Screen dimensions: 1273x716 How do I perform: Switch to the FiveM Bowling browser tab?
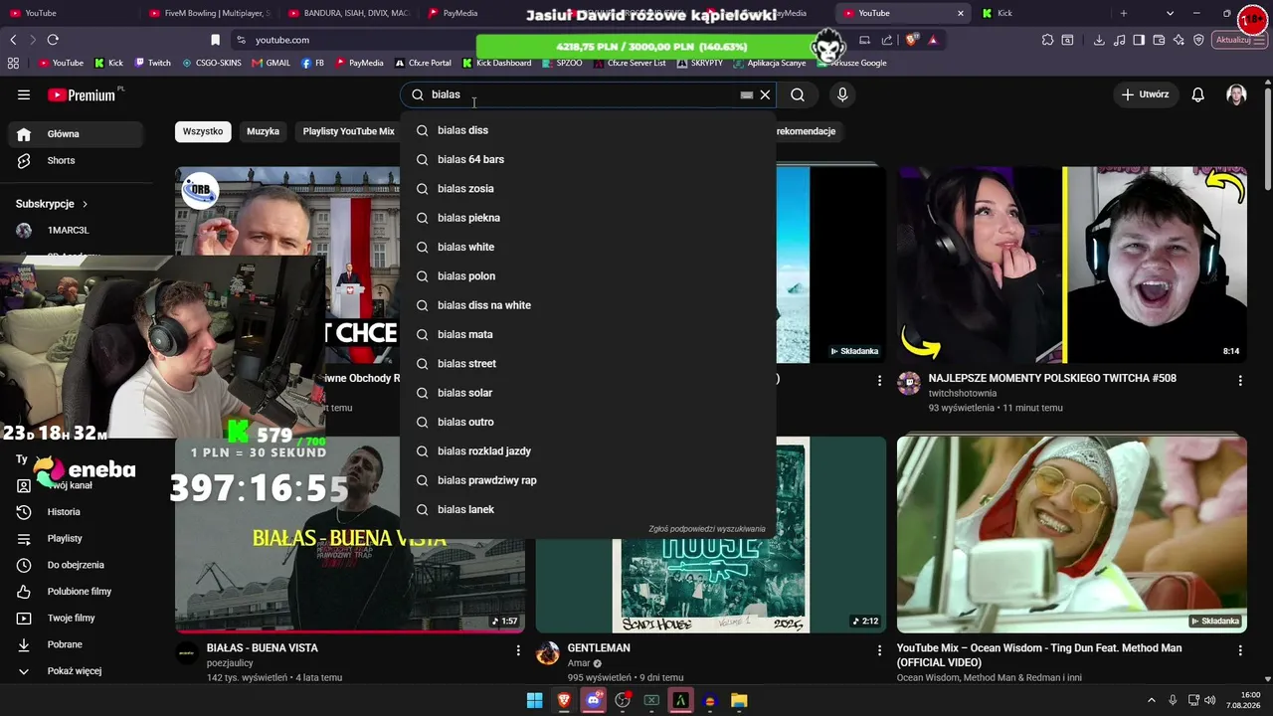(x=209, y=13)
